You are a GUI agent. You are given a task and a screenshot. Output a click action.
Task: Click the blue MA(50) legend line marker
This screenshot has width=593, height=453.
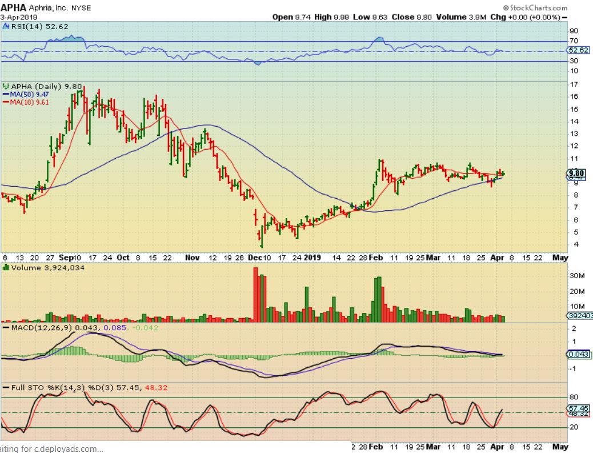5,94
